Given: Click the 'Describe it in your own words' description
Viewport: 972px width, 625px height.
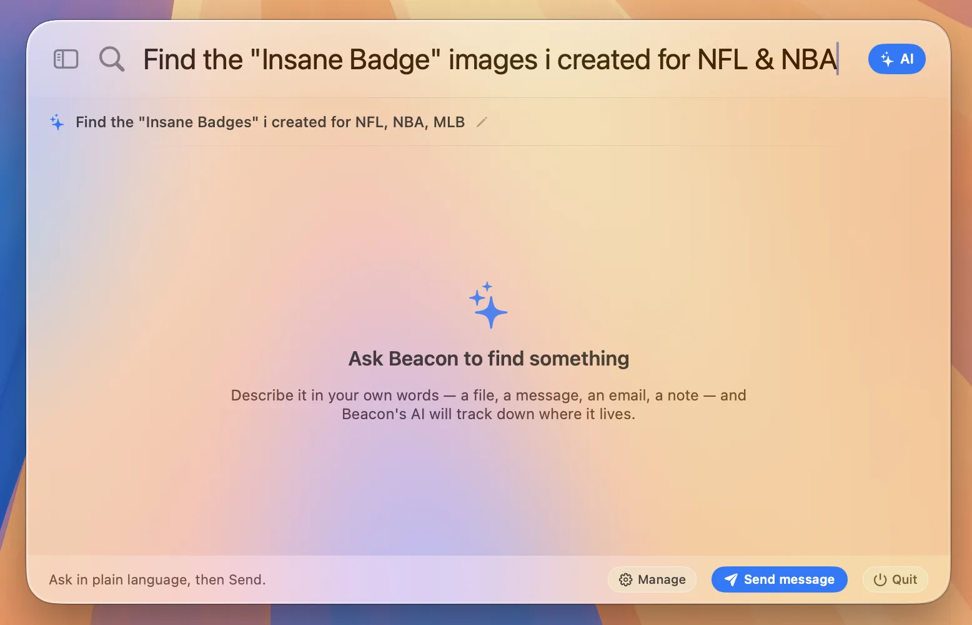Looking at the screenshot, I should (x=488, y=405).
